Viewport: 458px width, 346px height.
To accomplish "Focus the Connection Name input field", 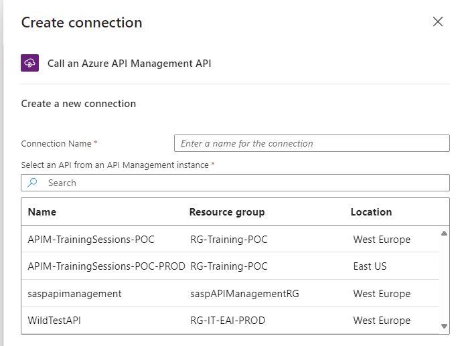I will [311, 143].
